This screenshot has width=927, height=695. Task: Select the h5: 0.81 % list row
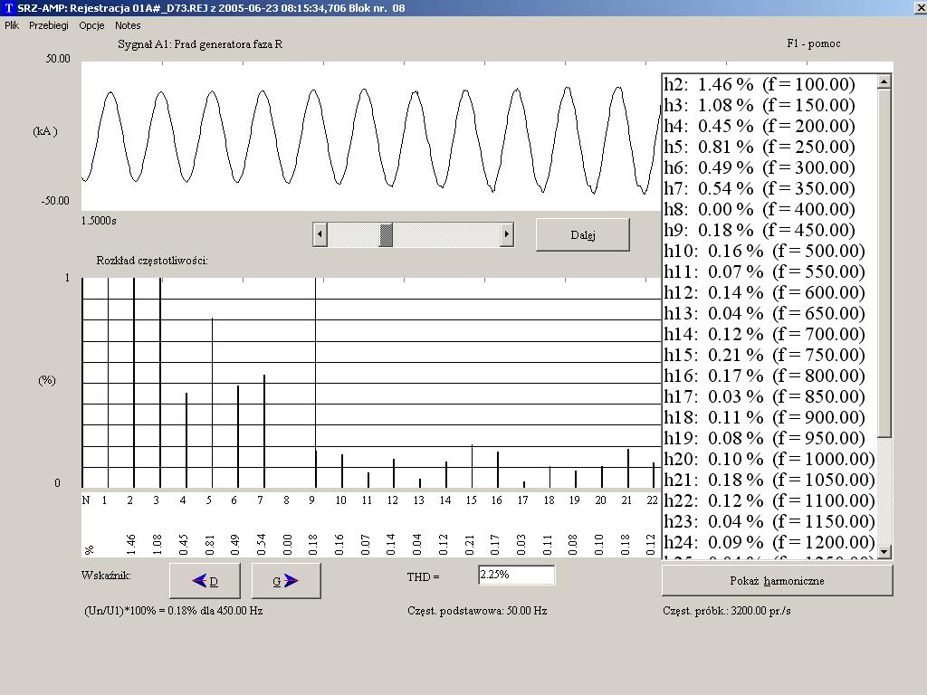(769, 147)
